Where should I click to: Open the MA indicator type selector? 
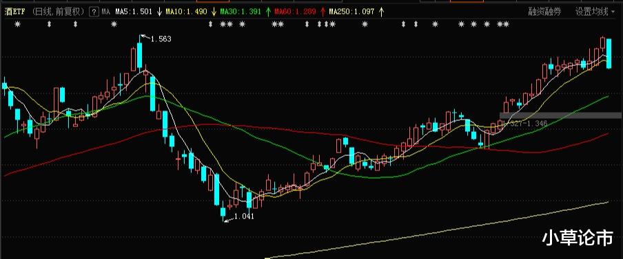[x=105, y=12]
